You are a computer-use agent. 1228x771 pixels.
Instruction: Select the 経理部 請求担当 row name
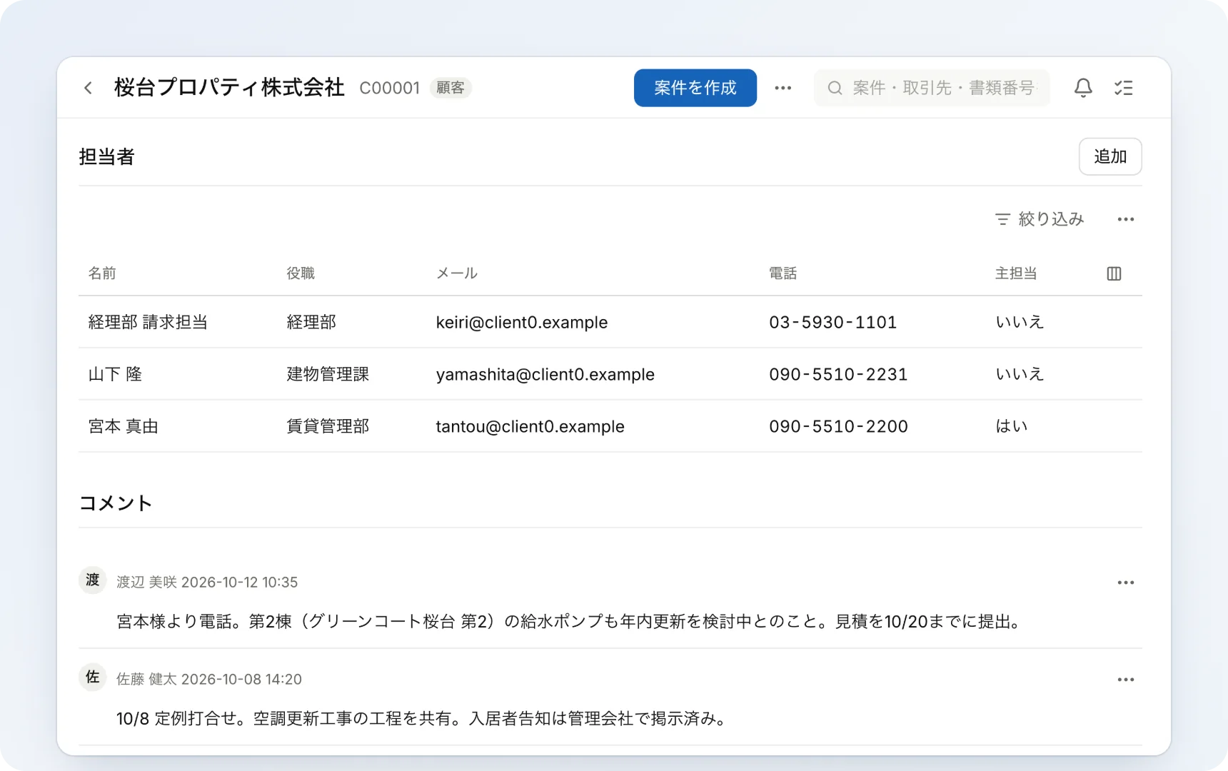click(x=148, y=322)
